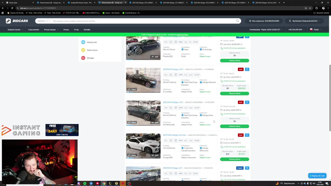Open Video badge on 2018 Stinger photo
This screenshot has width=331, height=186.
(132, 90)
